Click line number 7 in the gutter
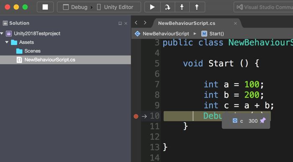Viewport: 293px width, 162px height. click(x=157, y=84)
